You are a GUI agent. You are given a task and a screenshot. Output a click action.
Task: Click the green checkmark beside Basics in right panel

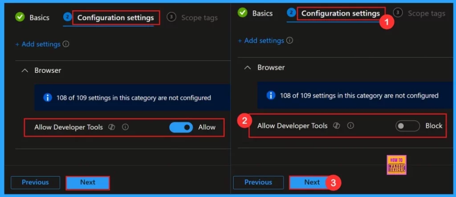pyautogui.click(x=243, y=13)
